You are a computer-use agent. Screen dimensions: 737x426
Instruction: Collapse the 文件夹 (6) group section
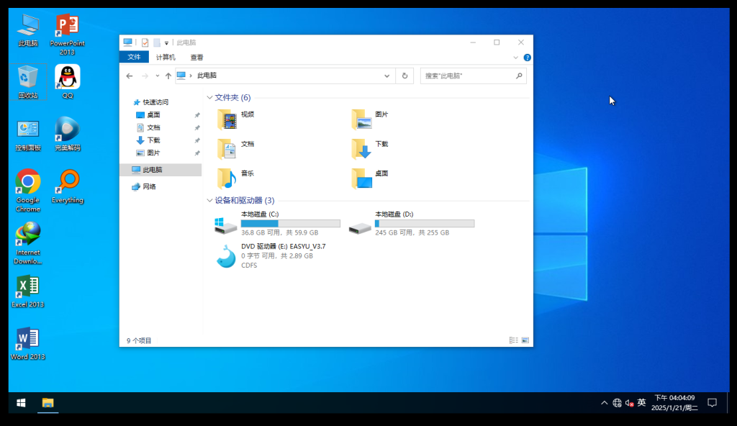[x=209, y=98]
